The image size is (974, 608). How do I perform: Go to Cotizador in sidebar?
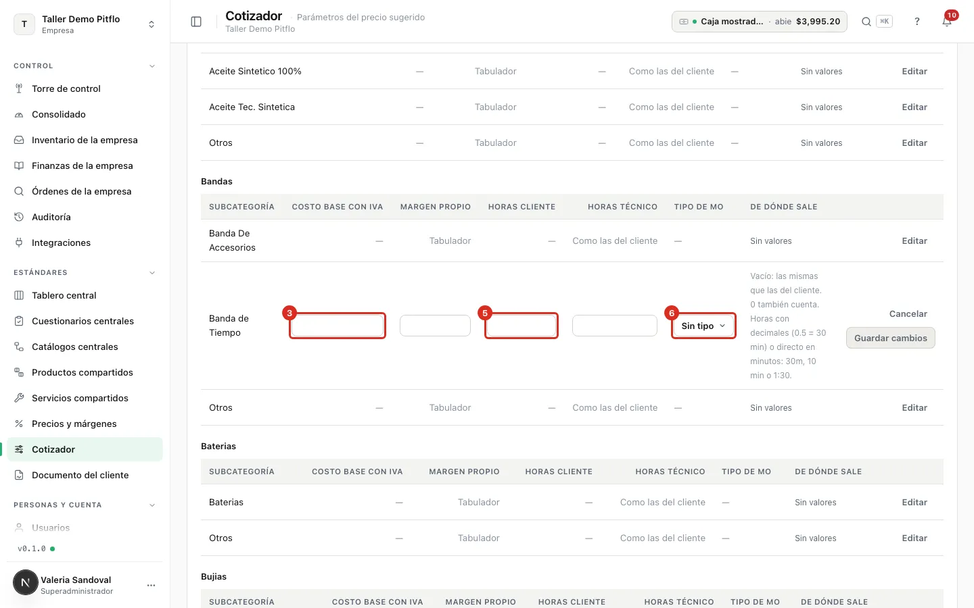85,449
